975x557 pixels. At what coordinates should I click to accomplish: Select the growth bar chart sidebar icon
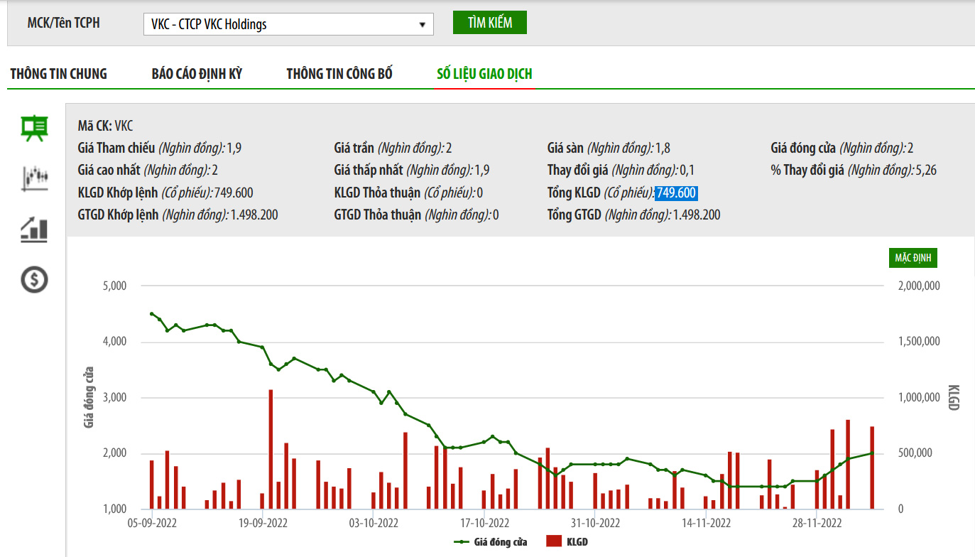34,229
